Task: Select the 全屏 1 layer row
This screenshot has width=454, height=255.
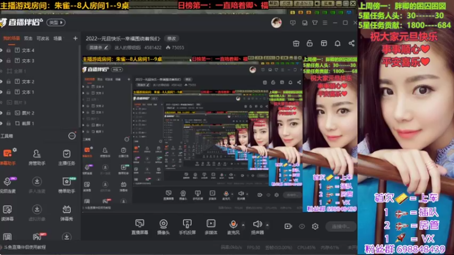Action: point(40,71)
